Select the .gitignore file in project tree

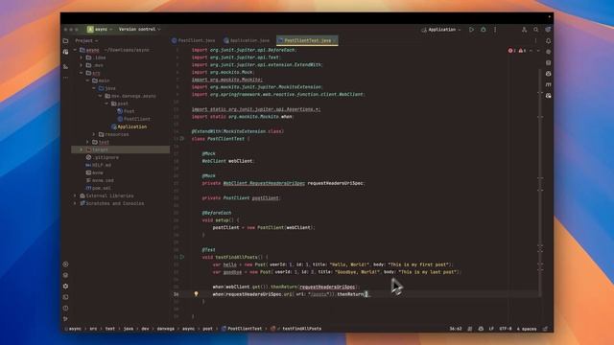pyautogui.click(x=103, y=157)
